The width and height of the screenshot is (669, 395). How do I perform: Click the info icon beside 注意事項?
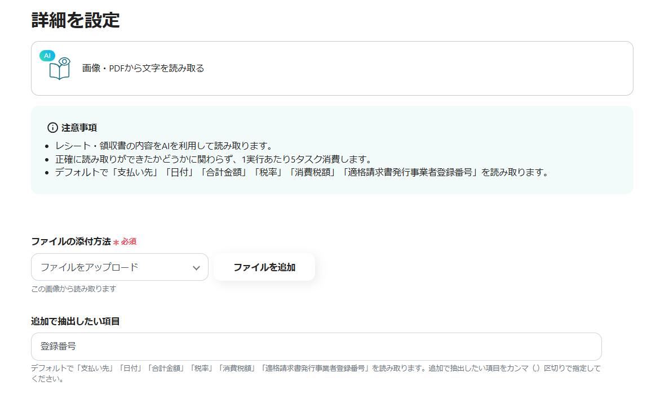[52, 128]
